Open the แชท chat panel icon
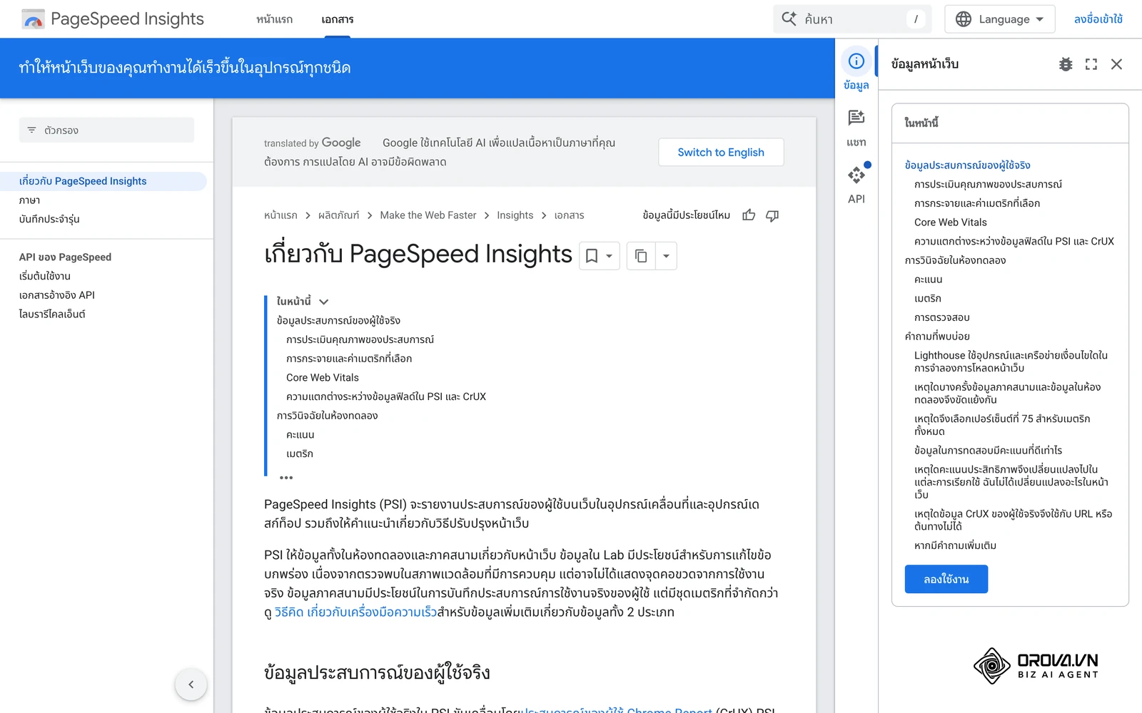Image resolution: width=1142 pixels, height=713 pixels. tap(856, 118)
